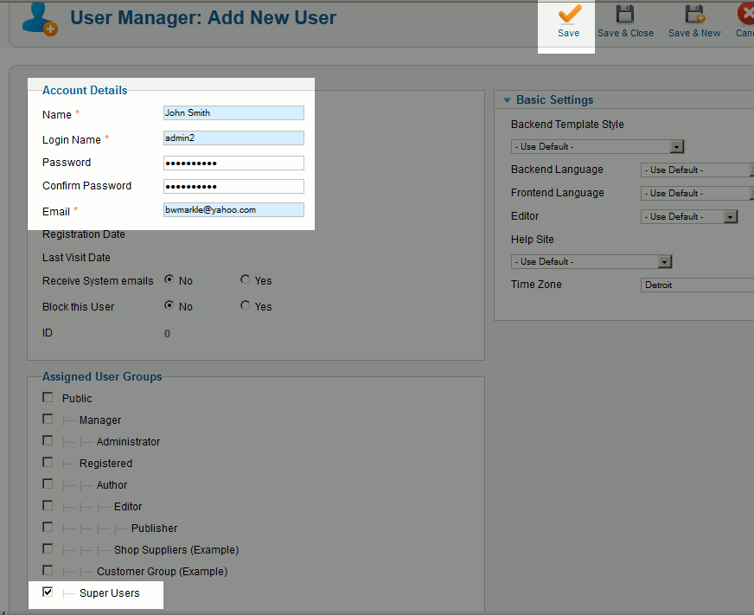This screenshot has height=615, width=754.
Task: Collapse the Basic Settings panel
Action: click(x=508, y=100)
